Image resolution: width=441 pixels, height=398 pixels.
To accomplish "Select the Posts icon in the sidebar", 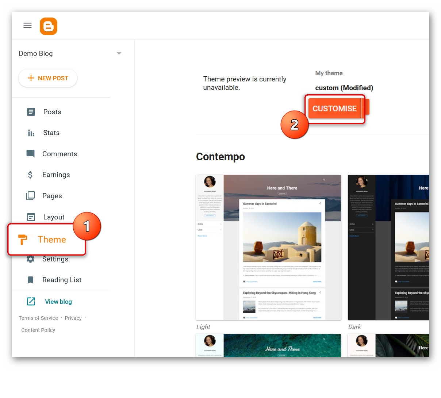I will click(31, 112).
